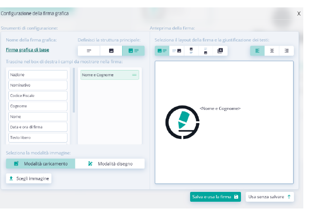Choose text-left image-right layout
The width and height of the screenshot is (309, 223).
177,51
